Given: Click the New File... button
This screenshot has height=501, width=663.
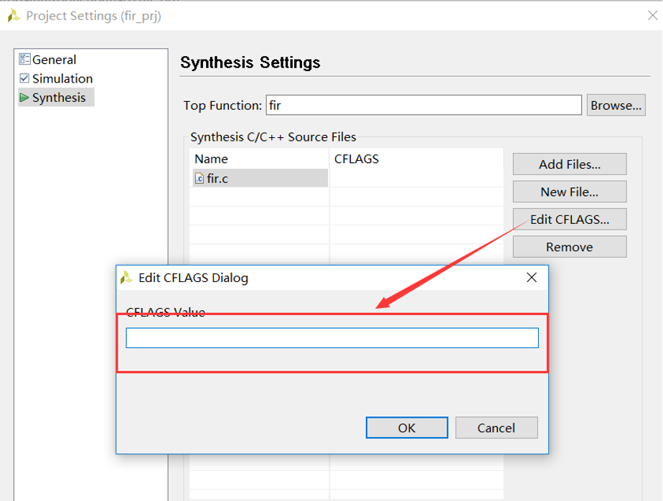Looking at the screenshot, I should click(x=570, y=192).
